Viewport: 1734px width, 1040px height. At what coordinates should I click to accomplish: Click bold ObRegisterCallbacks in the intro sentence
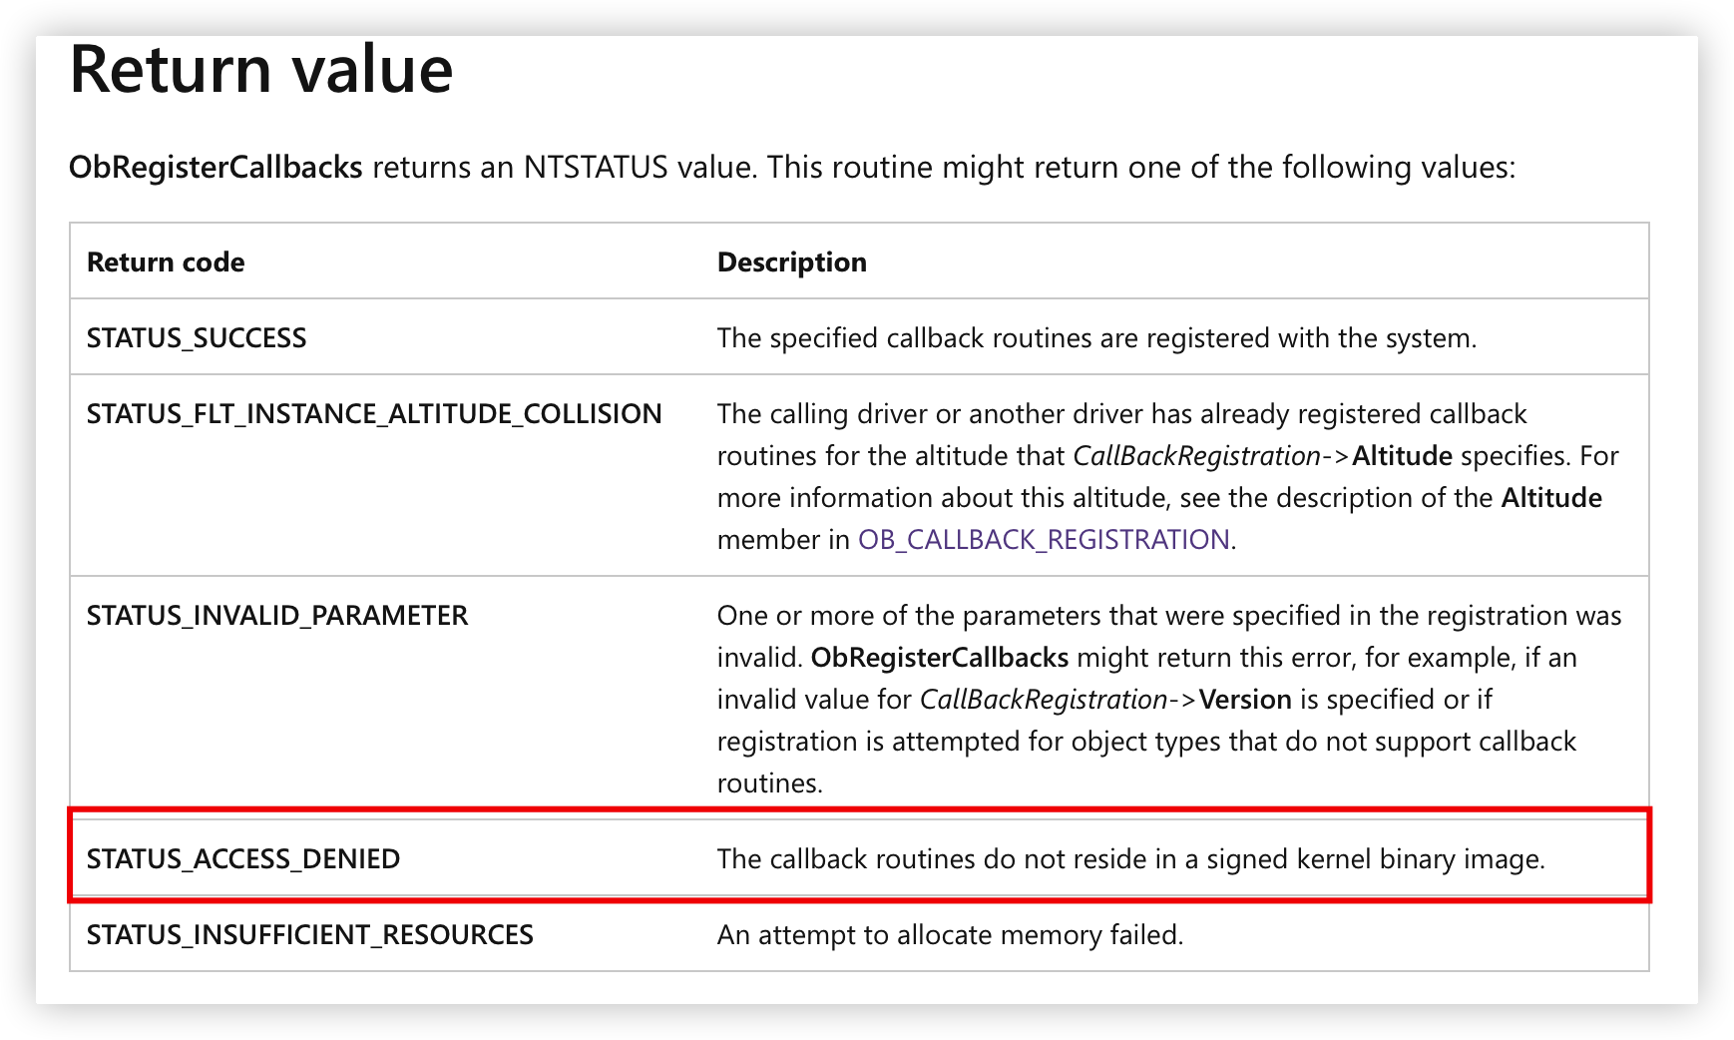click(x=216, y=168)
